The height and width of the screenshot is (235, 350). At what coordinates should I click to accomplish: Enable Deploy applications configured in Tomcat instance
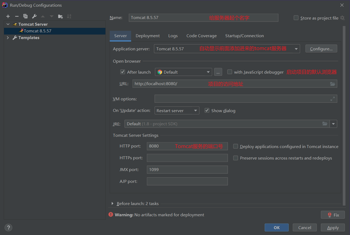point(235,146)
